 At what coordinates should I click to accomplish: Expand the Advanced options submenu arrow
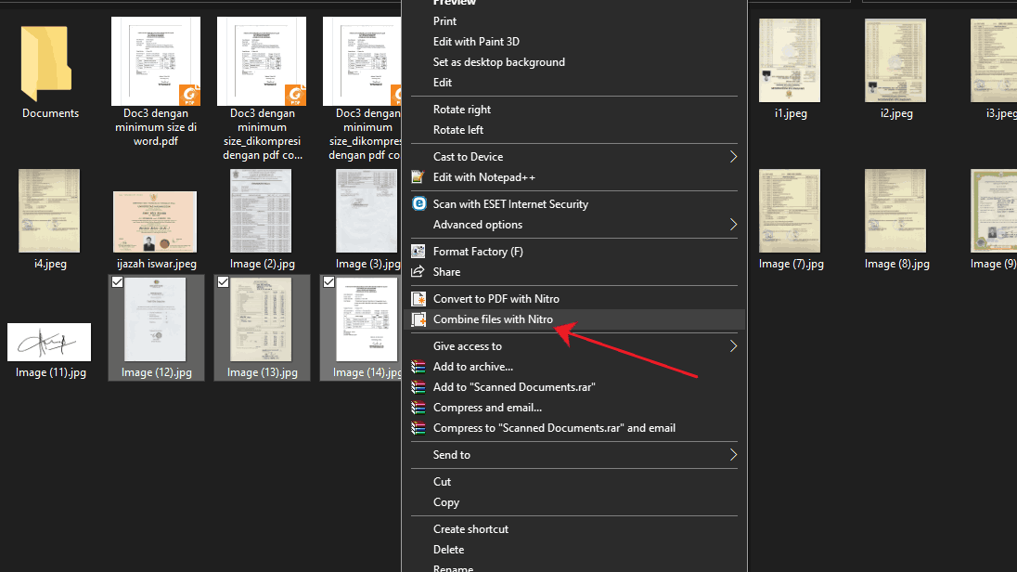click(x=733, y=225)
